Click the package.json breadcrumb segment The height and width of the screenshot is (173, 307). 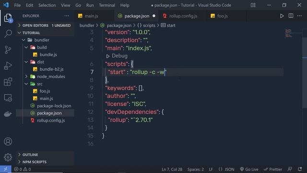(116, 25)
